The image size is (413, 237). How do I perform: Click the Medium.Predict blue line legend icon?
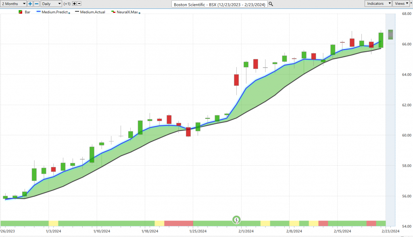[x=38, y=12]
